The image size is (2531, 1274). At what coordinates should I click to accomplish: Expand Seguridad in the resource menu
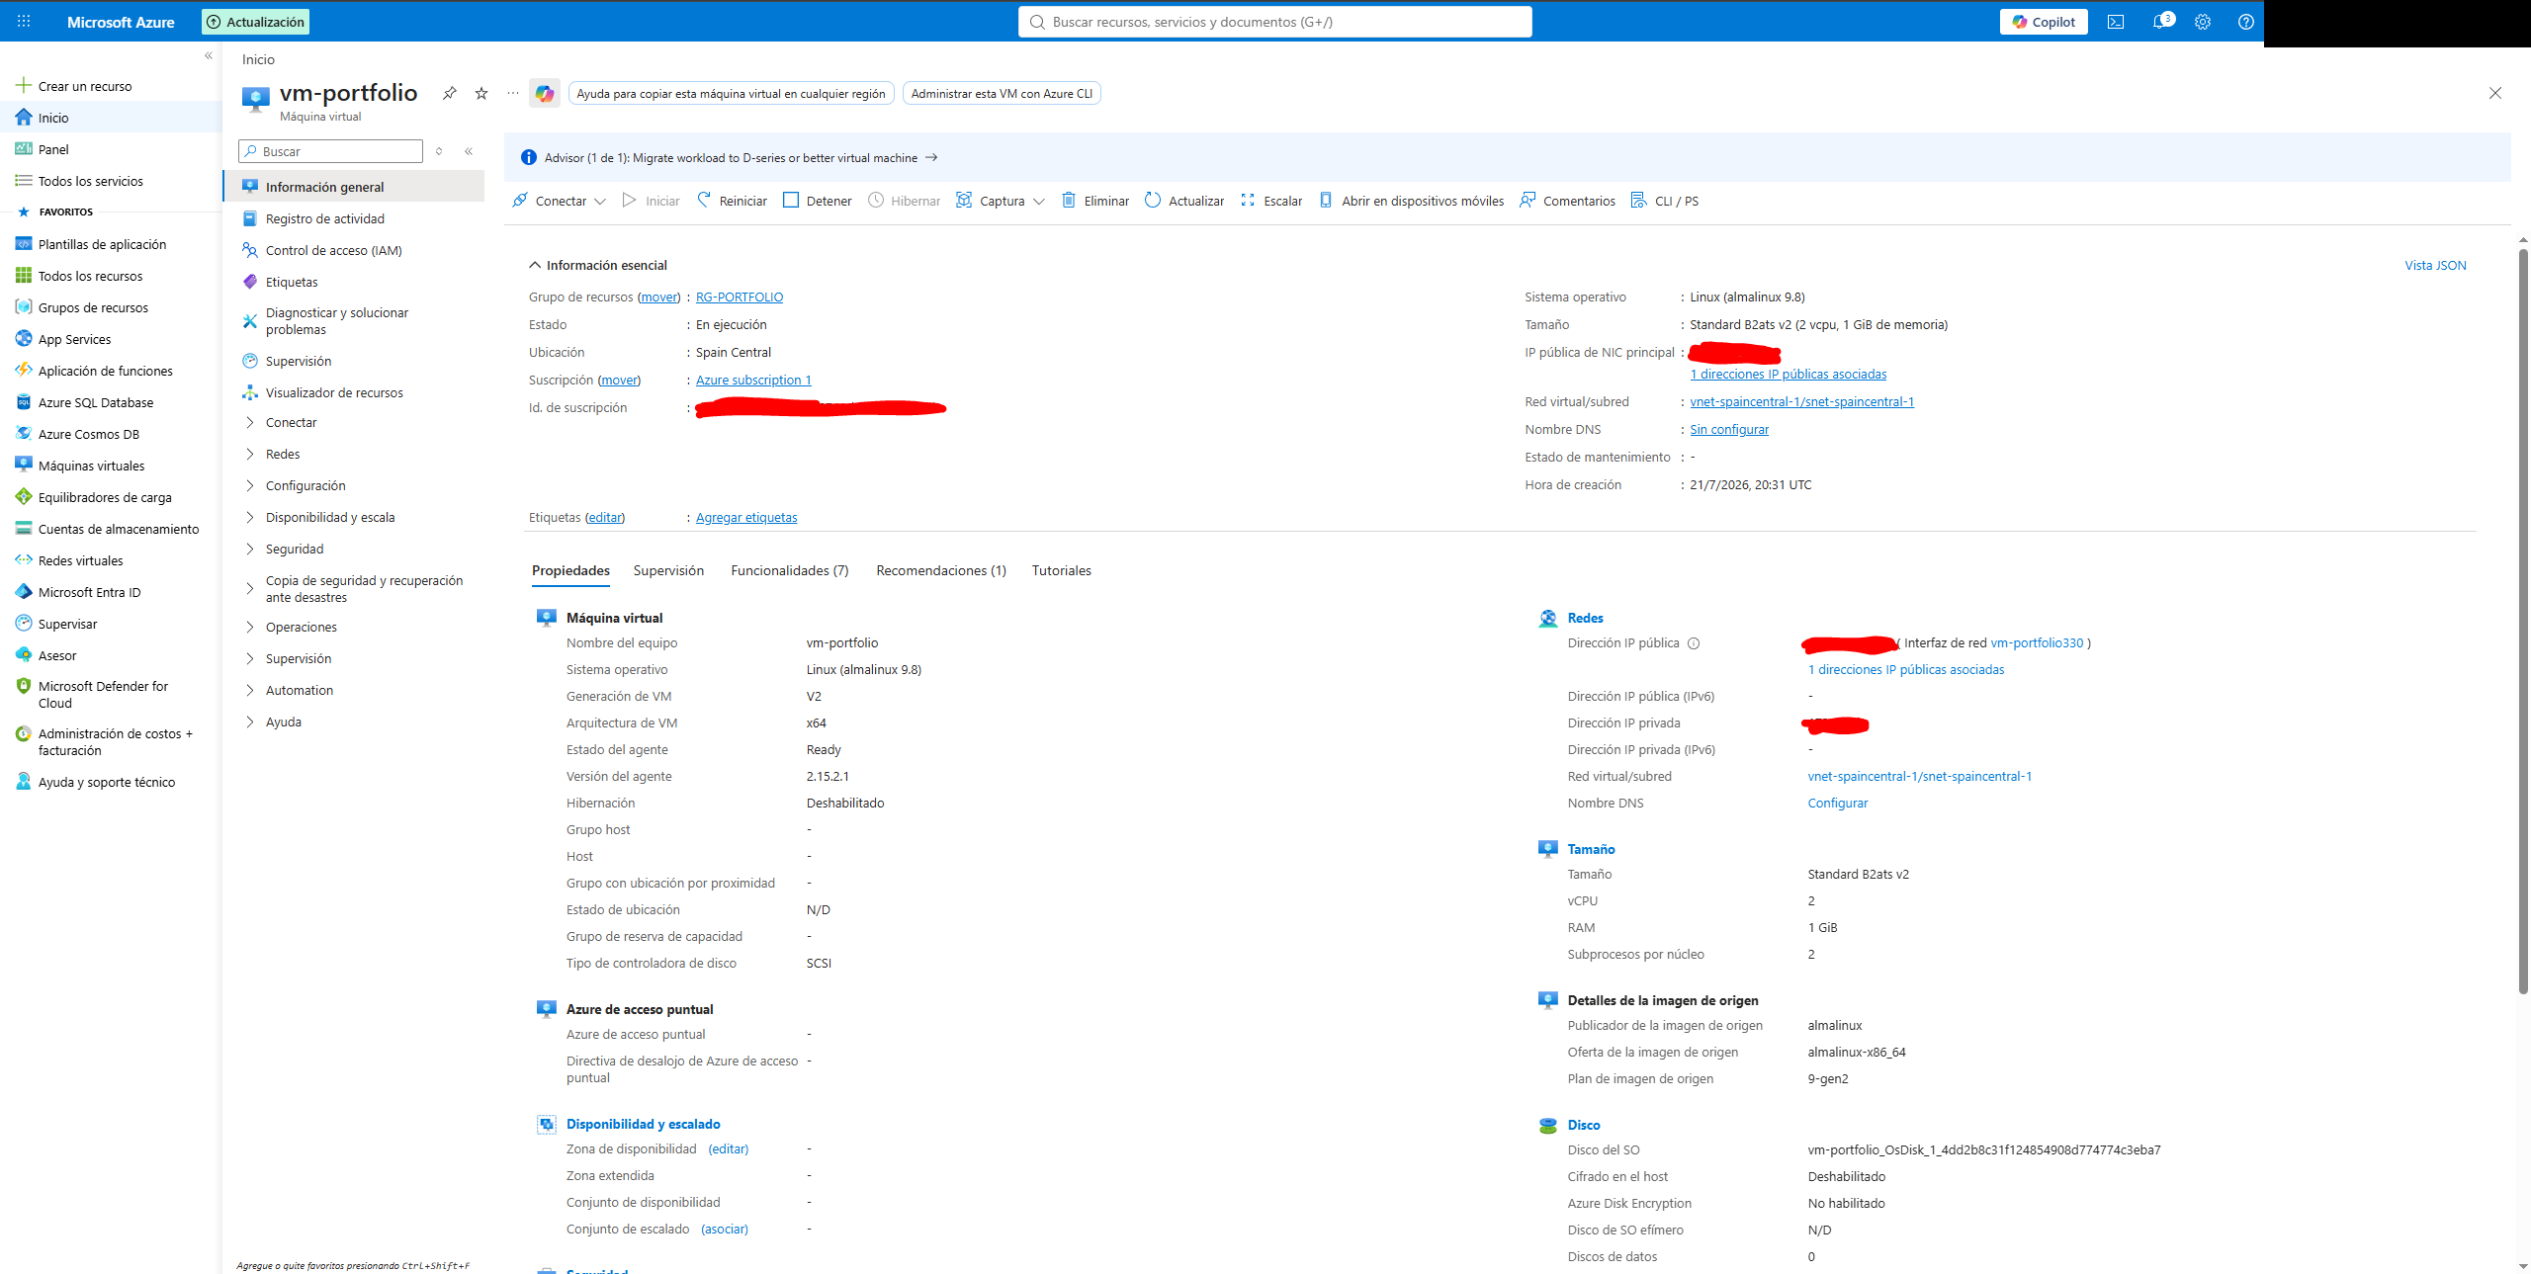click(295, 549)
